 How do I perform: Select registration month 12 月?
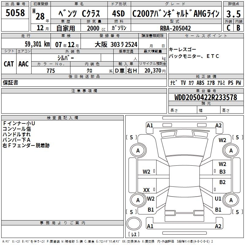click(43, 28)
